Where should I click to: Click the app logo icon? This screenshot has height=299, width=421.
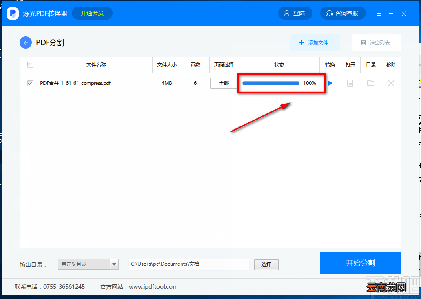click(x=13, y=13)
